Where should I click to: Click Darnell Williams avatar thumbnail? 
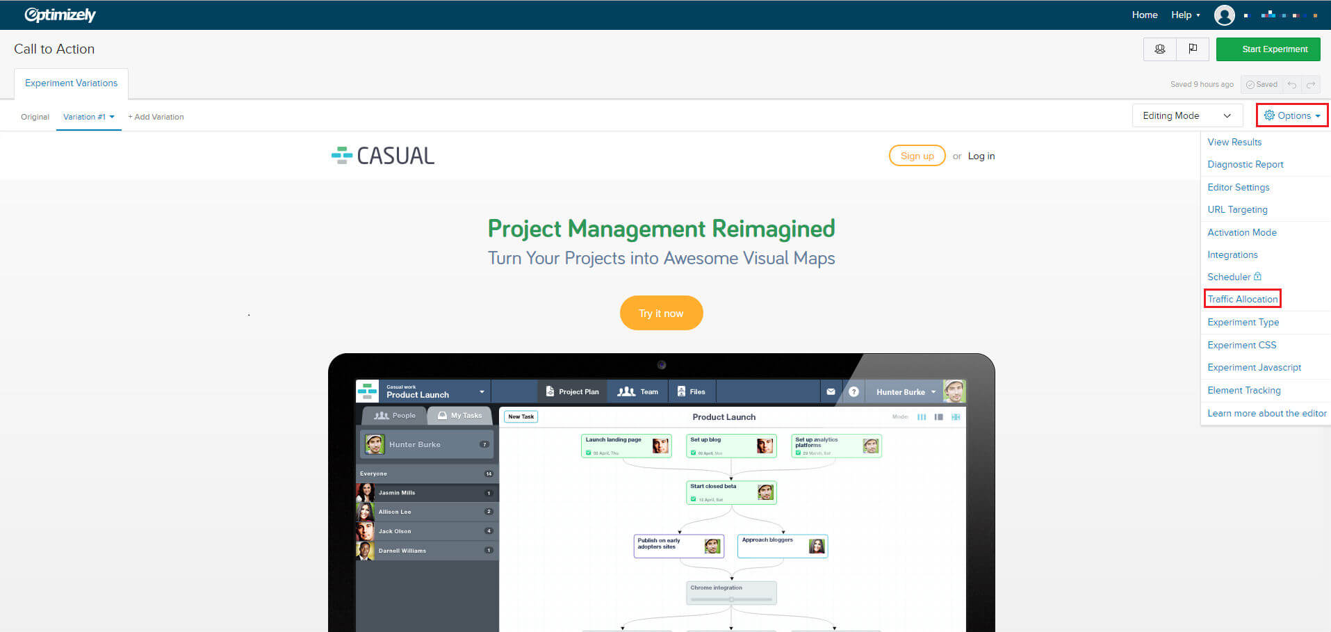(x=365, y=551)
